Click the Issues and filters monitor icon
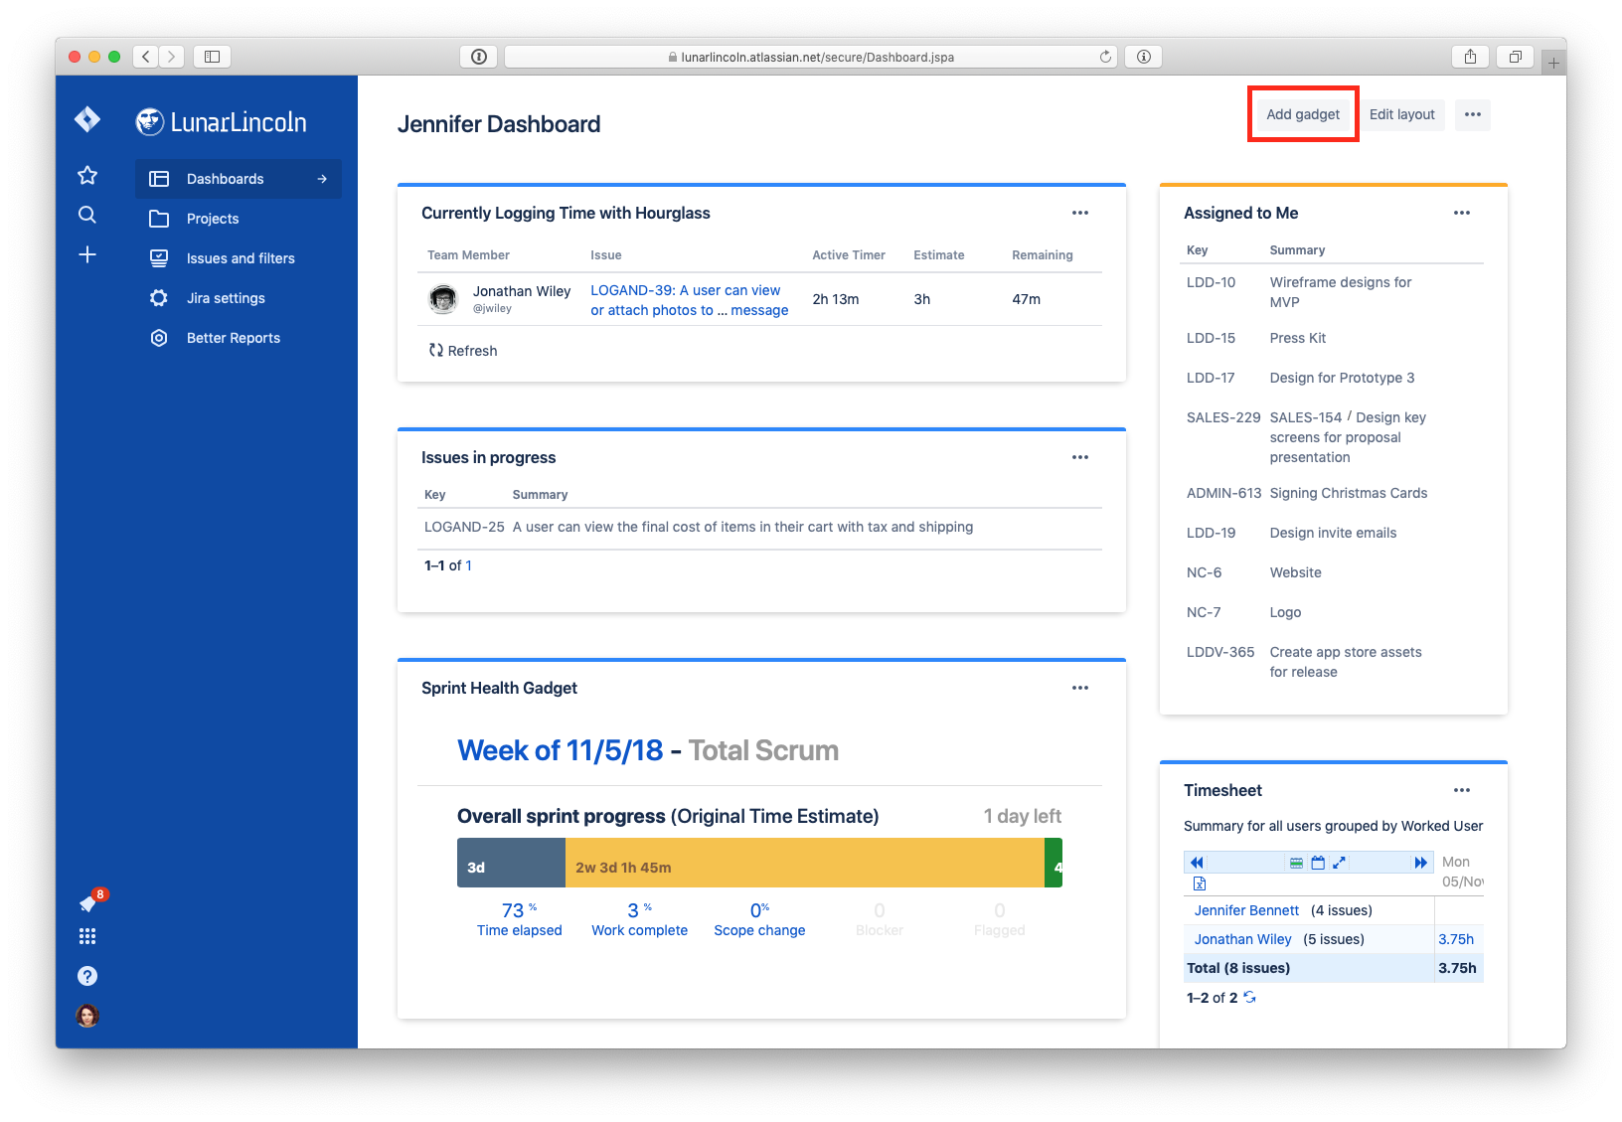The width and height of the screenshot is (1622, 1122). click(x=159, y=258)
